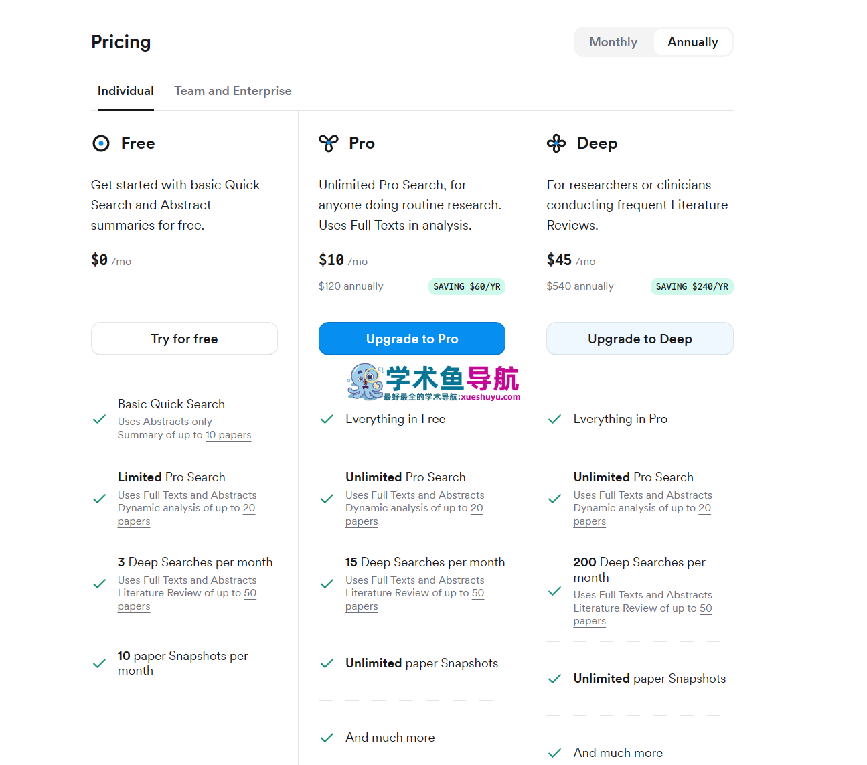Open the Team and Enterprise tab
The image size is (867, 765).
(x=233, y=91)
